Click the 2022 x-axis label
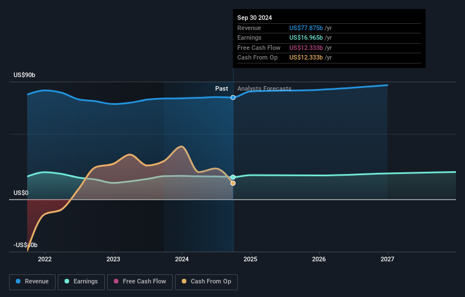The width and height of the screenshot is (465, 297). pos(45,260)
